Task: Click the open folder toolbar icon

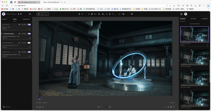Action: (92, 14)
